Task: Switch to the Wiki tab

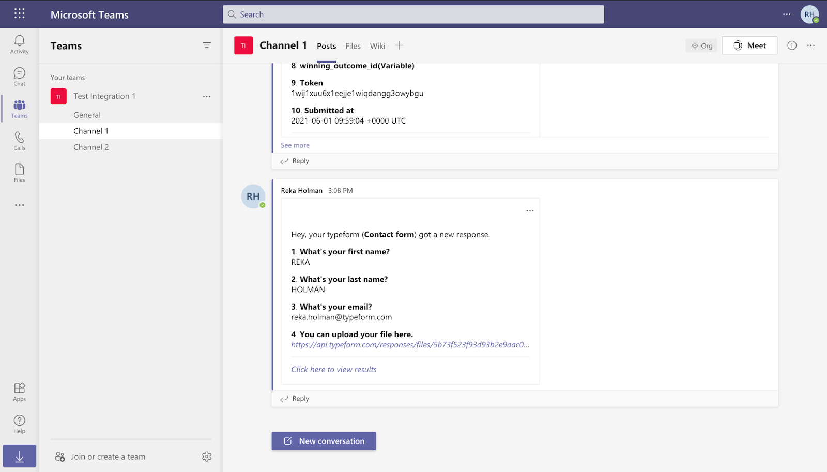Action: point(377,46)
